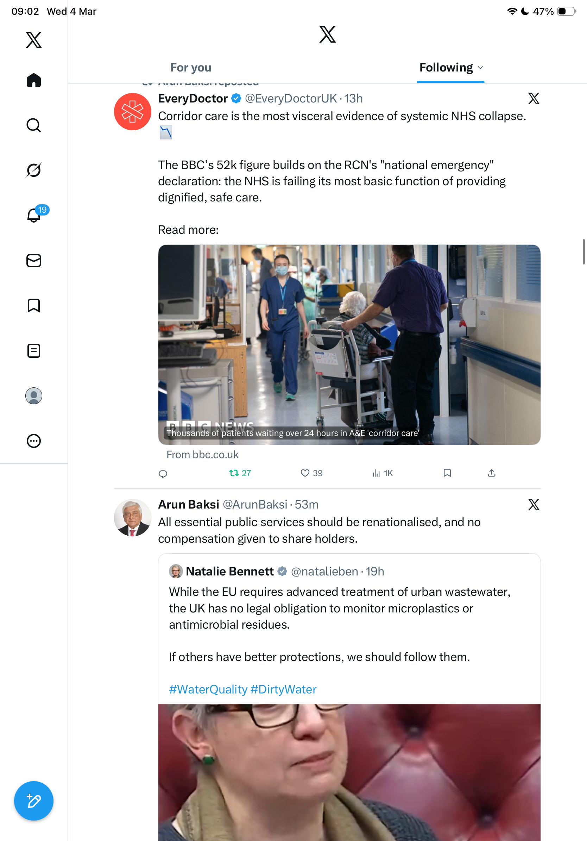The image size is (587, 841).
Task: Open Grok menu on EveryDoctor post
Action: (534, 99)
